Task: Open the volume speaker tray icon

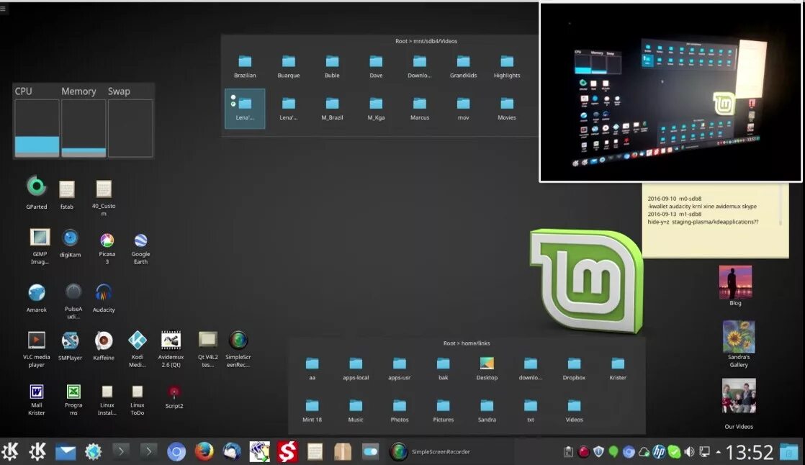Action: tap(689, 451)
